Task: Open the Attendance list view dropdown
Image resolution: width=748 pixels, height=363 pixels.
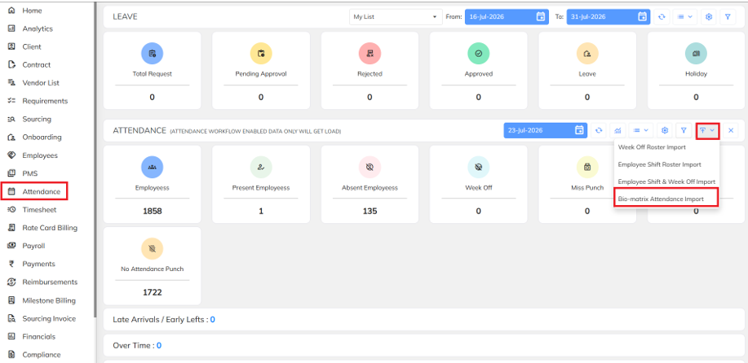Action: (640, 130)
